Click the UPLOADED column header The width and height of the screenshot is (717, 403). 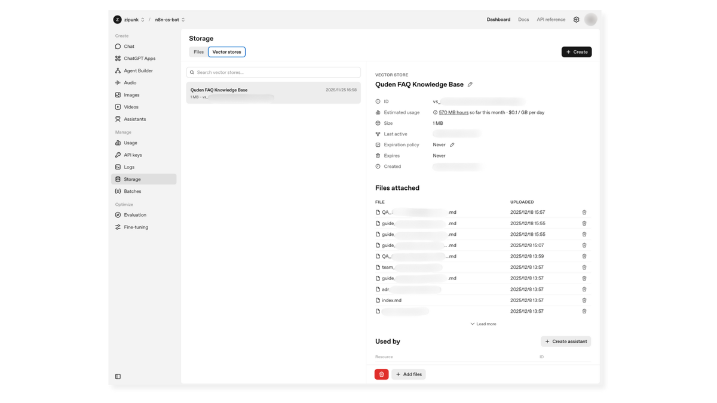[522, 202]
